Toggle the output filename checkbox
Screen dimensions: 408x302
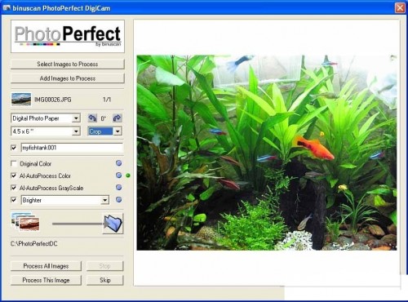[x=14, y=148]
